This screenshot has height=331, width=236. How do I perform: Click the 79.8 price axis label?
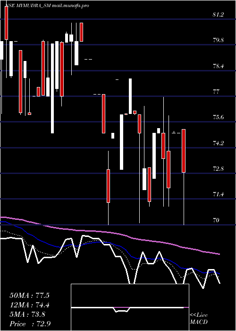[218, 40]
